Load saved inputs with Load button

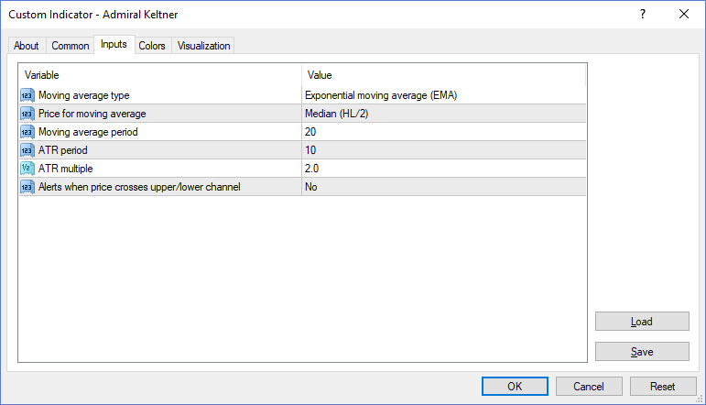pos(642,322)
